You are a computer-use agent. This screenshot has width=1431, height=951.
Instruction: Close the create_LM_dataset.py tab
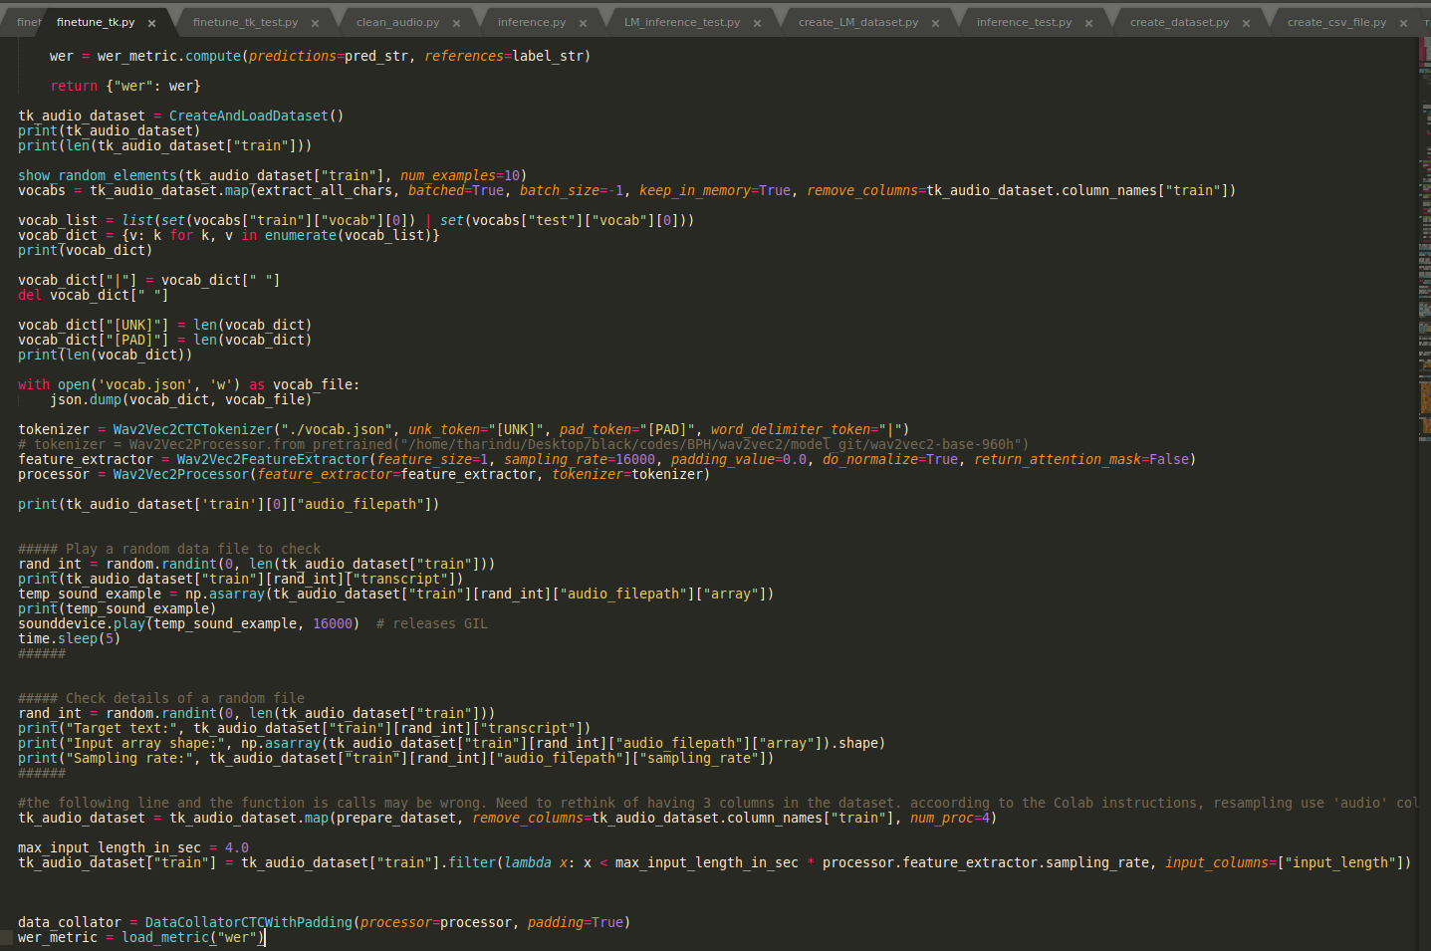pos(935,23)
